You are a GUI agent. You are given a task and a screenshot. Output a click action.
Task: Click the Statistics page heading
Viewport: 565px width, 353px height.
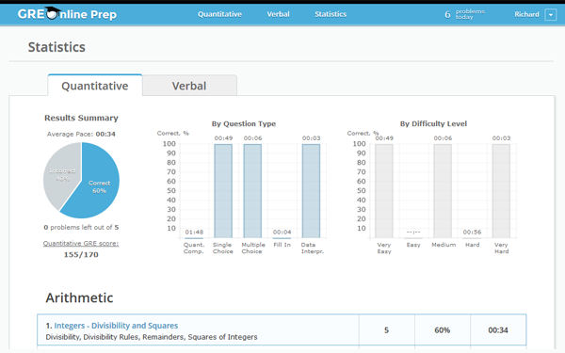pos(56,47)
